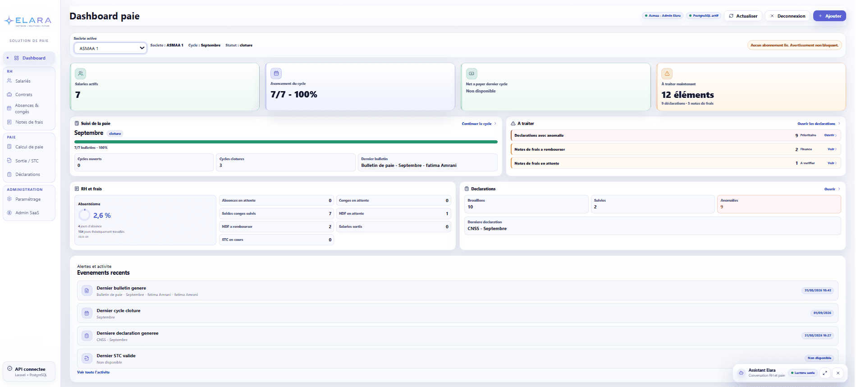Click the Anomalies 9 tile
The image size is (856, 387).
(779, 204)
